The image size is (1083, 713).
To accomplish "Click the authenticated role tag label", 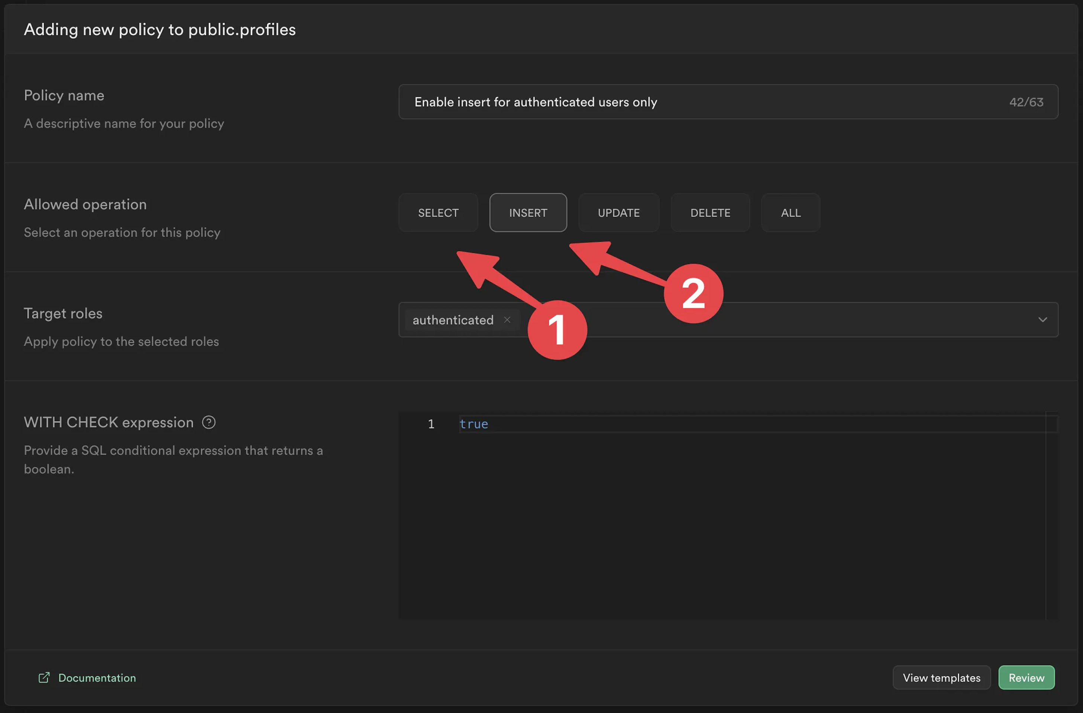I will (x=453, y=320).
